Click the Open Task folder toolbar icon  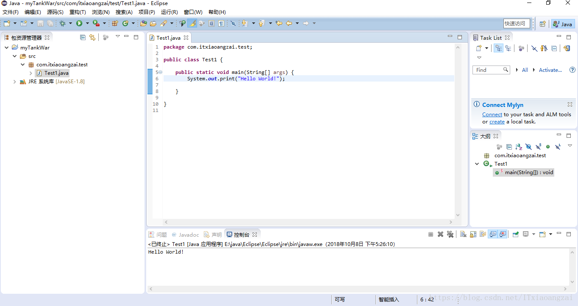tap(153, 24)
